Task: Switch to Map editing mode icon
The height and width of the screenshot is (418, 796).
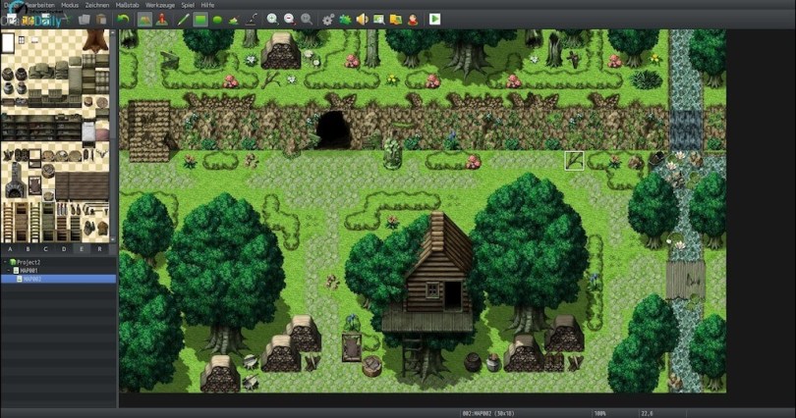Action: (x=144, y=20)
